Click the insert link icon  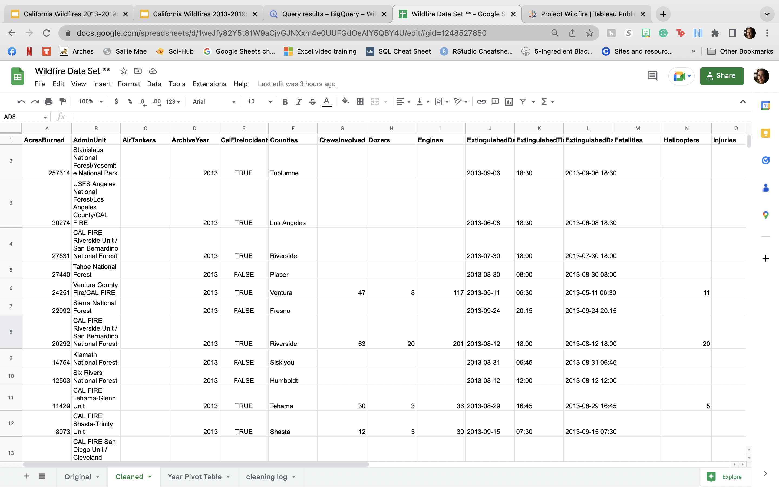(x=481, y=102)
